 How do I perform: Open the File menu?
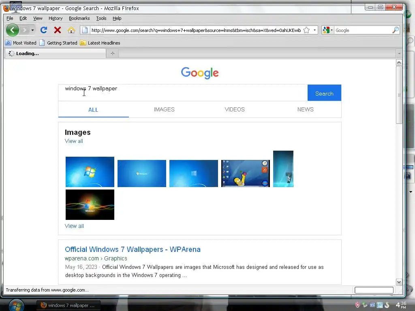[10, 18]
